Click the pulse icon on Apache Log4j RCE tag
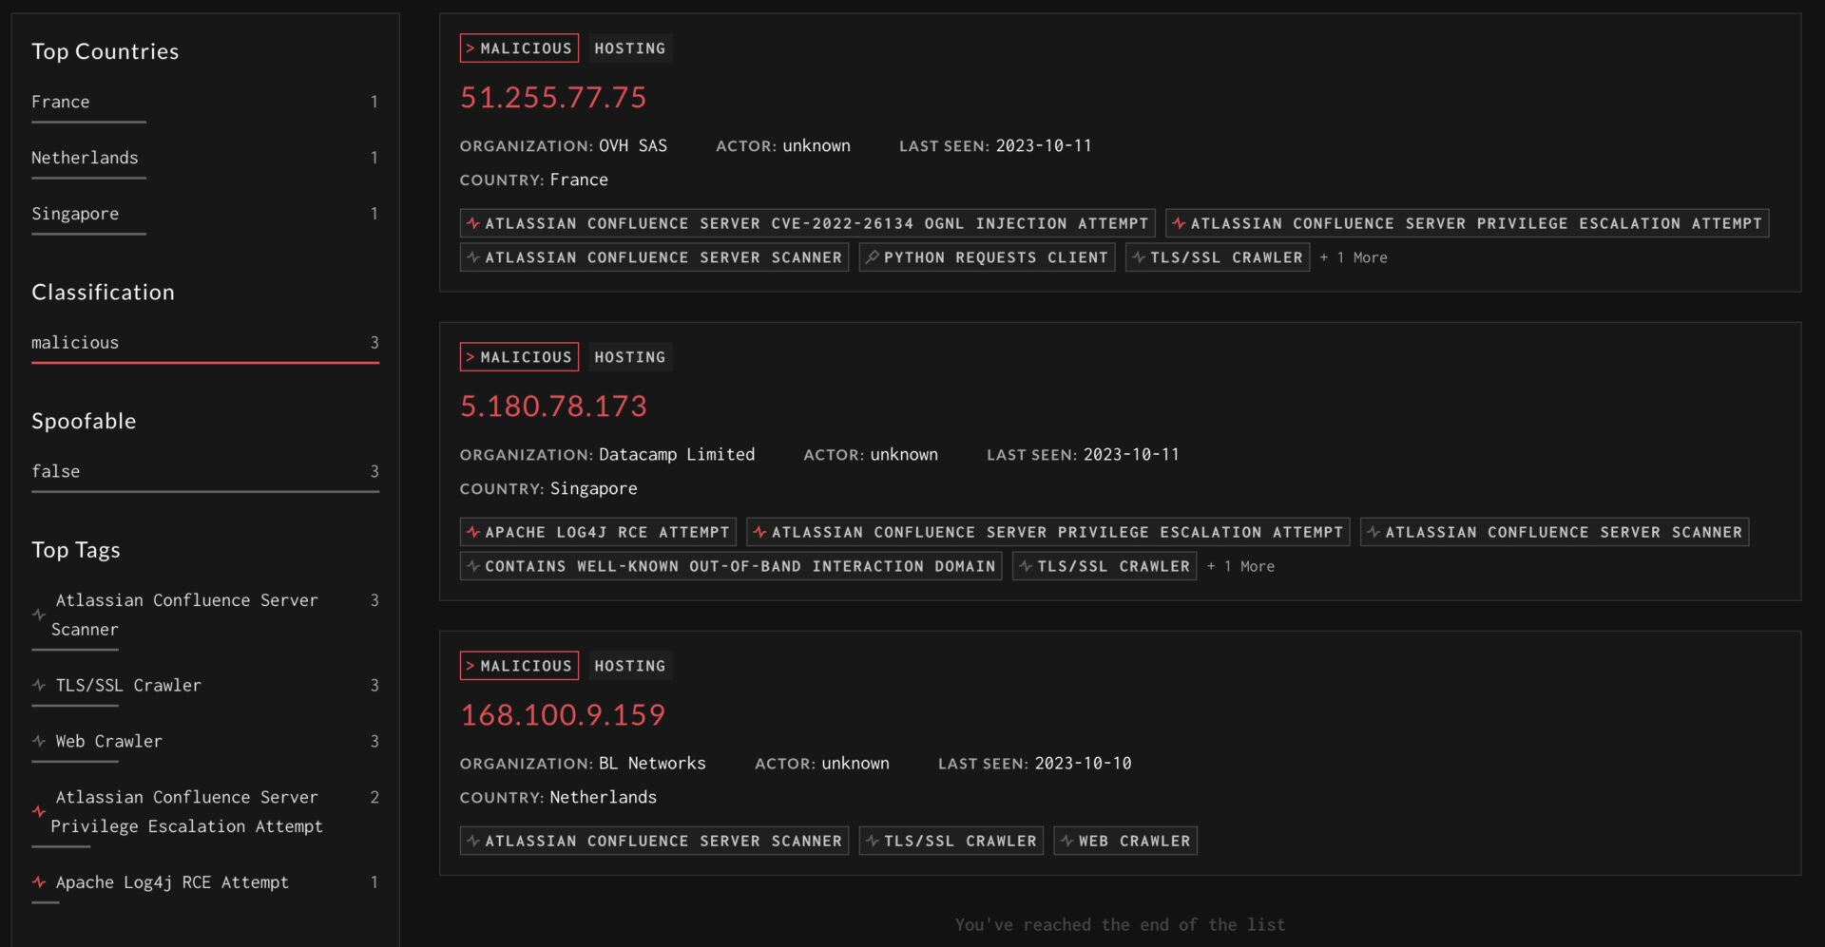 click(473, 532)
